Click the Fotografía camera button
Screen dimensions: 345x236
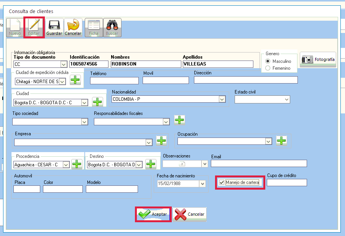click(318, 59)
